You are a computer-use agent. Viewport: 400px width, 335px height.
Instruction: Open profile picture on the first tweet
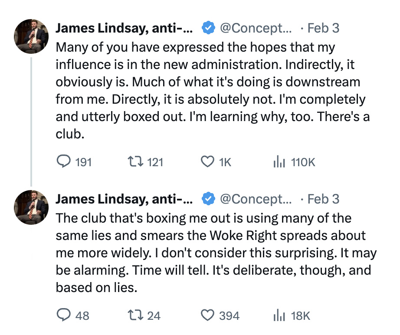tap(31, 37)
